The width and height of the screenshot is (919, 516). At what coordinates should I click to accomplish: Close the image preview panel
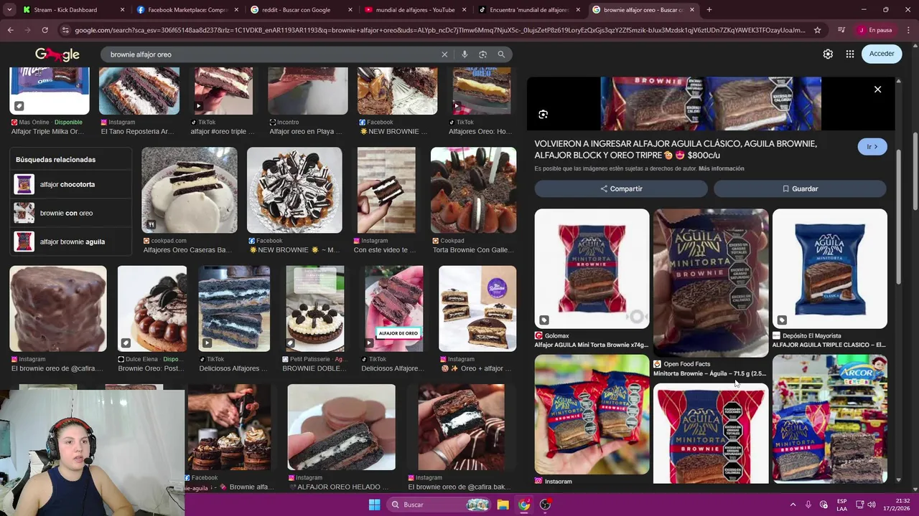coord(877,90)
